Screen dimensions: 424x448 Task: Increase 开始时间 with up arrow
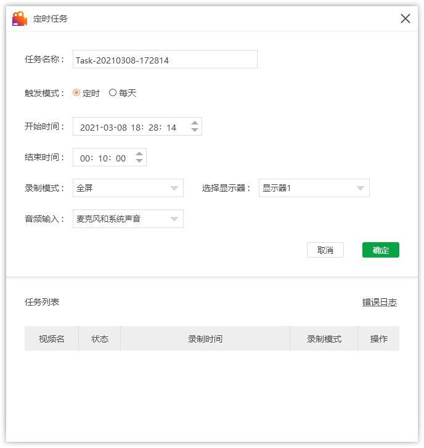coord(195,123)
